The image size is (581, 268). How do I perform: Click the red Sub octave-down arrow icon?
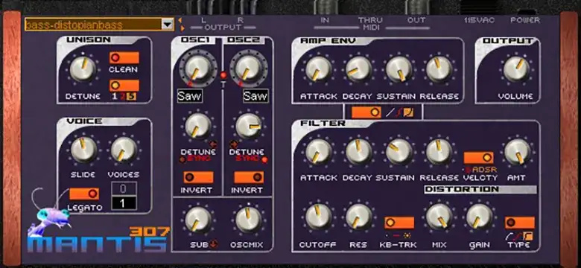(x=214, y=244)
